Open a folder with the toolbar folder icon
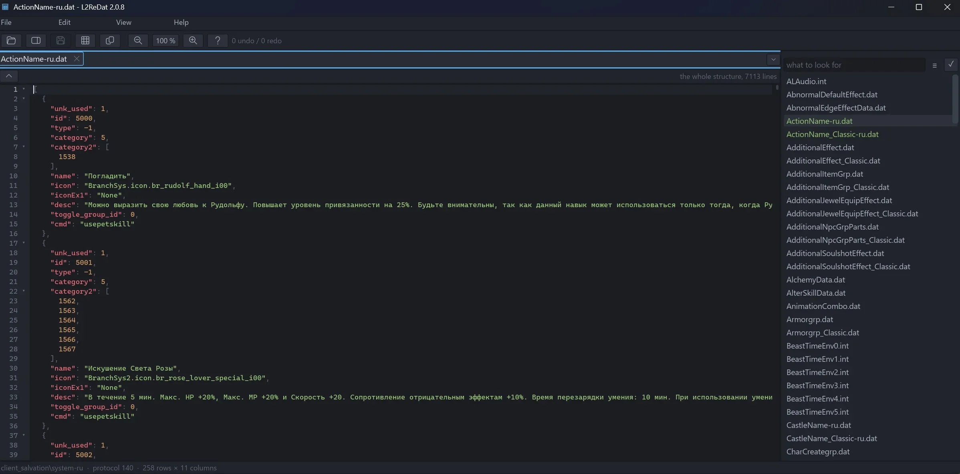Viewport: 960px width, 474px height. coord(11,40)
